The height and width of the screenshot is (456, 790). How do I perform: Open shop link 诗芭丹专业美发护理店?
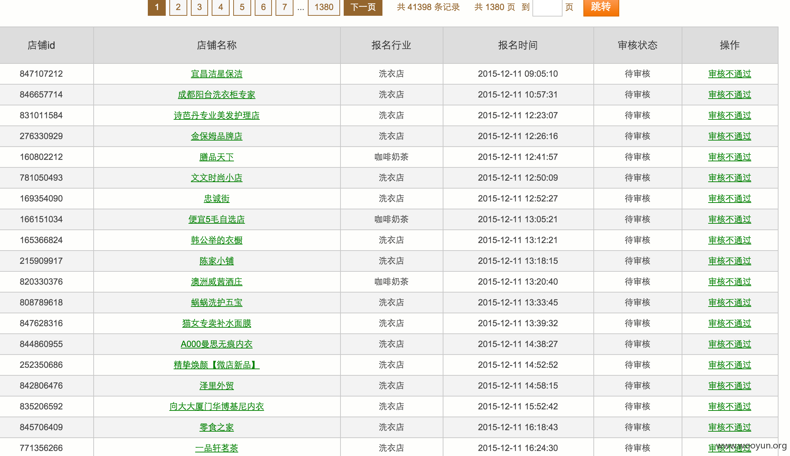point(217,115)
